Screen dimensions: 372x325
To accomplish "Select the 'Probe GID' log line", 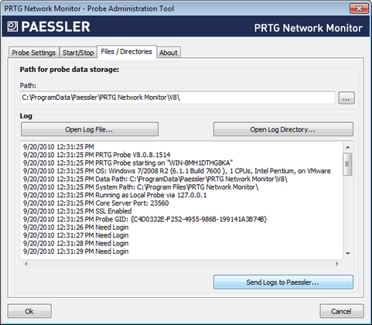I will [145, 219].
